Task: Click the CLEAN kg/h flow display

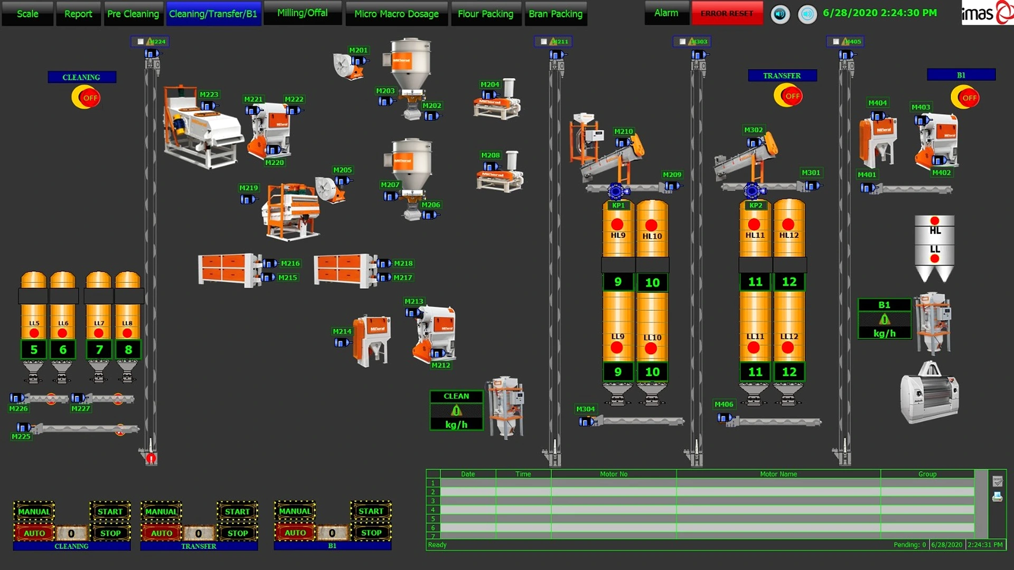Action: 456,411
